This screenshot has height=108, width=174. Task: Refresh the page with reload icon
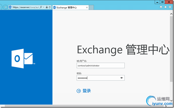(50, 7)
